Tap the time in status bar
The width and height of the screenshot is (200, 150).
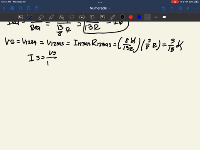[x=6, y=2]
